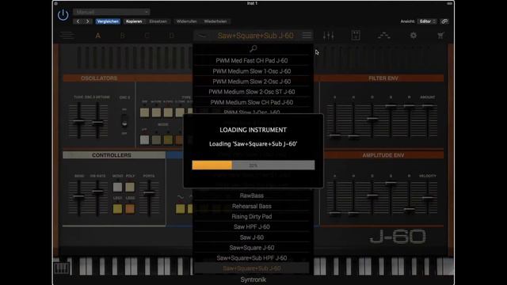Screen dimensions: 507x285
Task: Click the Controllers section header
Action: click(x=114, y=155)
